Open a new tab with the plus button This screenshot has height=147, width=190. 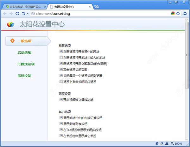click(x=97, y=7)
